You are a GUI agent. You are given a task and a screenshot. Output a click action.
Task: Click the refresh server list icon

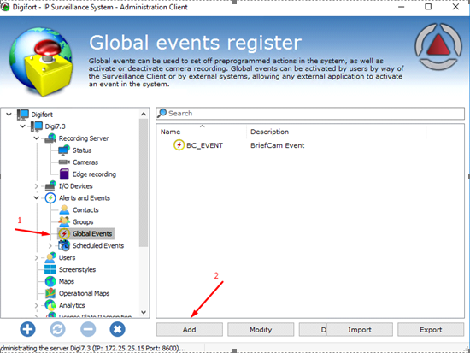click(x=57, y=329)
